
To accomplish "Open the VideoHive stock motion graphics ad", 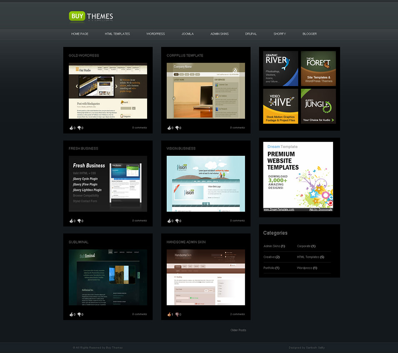I will (280, 107).
